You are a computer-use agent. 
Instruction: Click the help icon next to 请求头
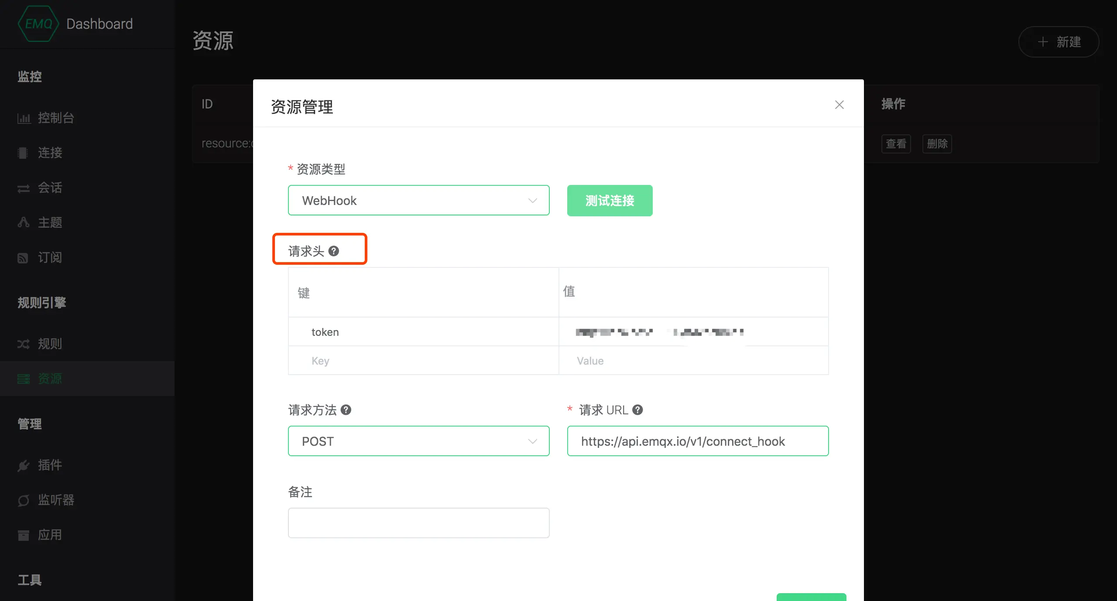point(333,251)
